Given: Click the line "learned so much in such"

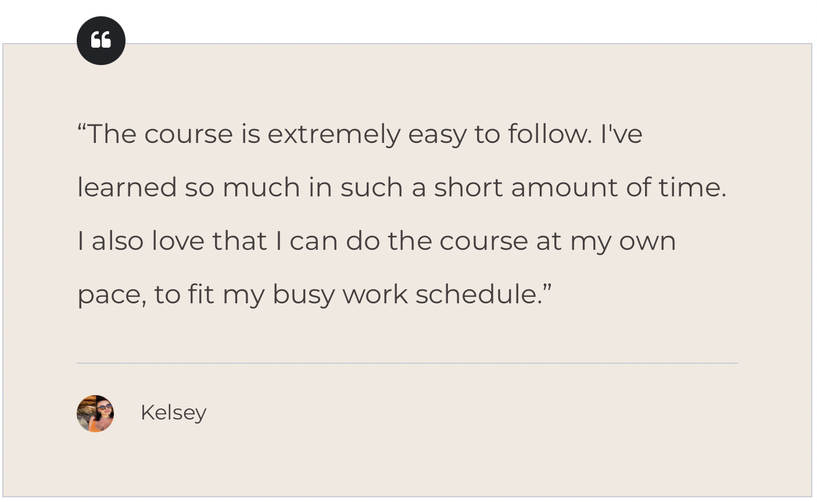Looking at the screenshot, I should pyautogui.click(x=402, y=188).
